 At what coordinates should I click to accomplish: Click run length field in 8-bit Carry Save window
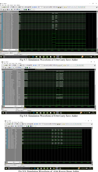(x=42, y=65)
